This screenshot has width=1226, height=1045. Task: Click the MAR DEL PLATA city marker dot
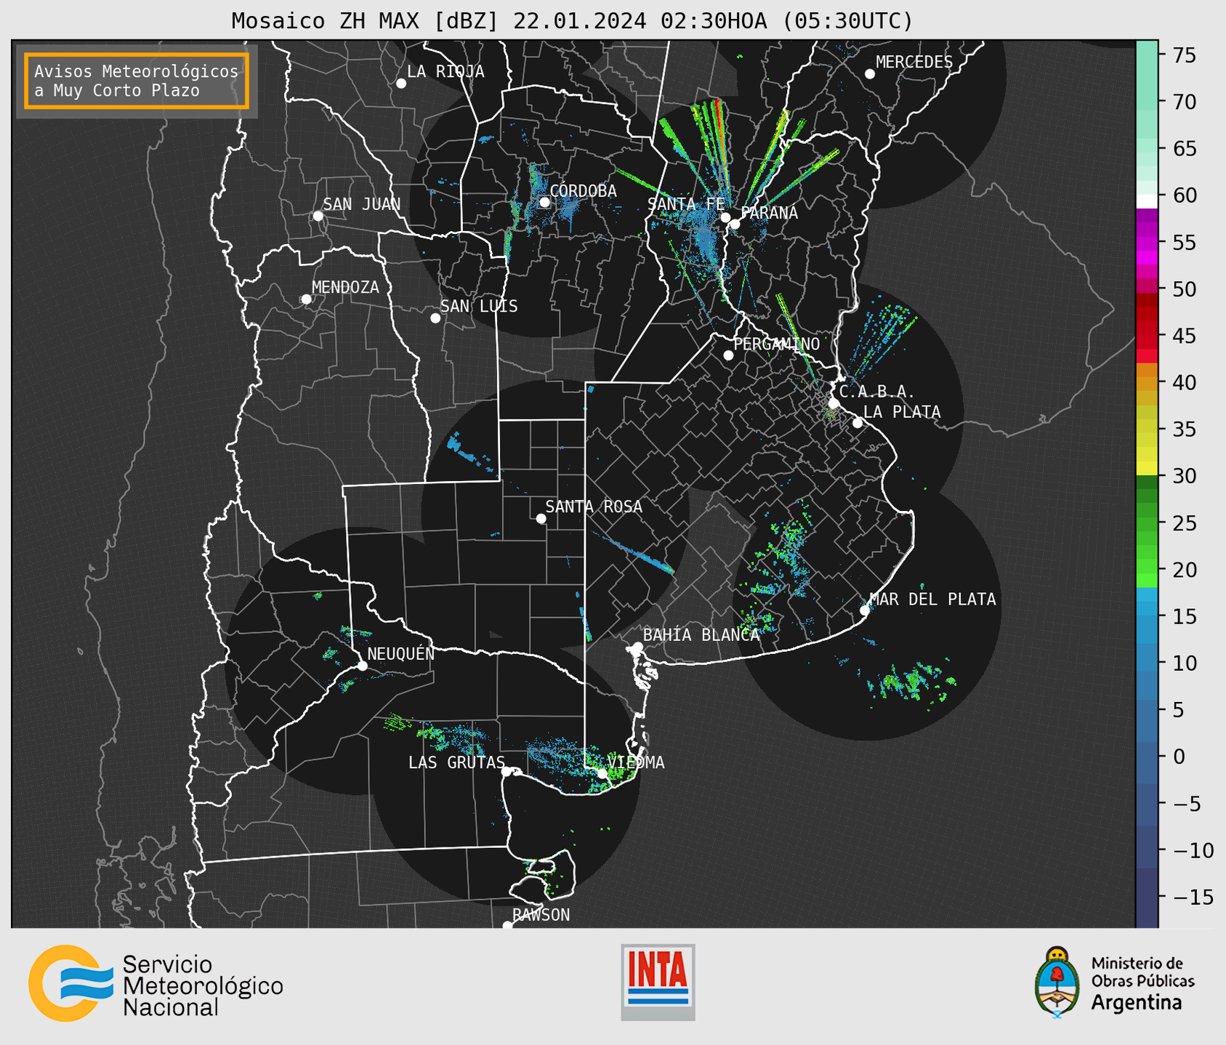[x=865, y=610]
